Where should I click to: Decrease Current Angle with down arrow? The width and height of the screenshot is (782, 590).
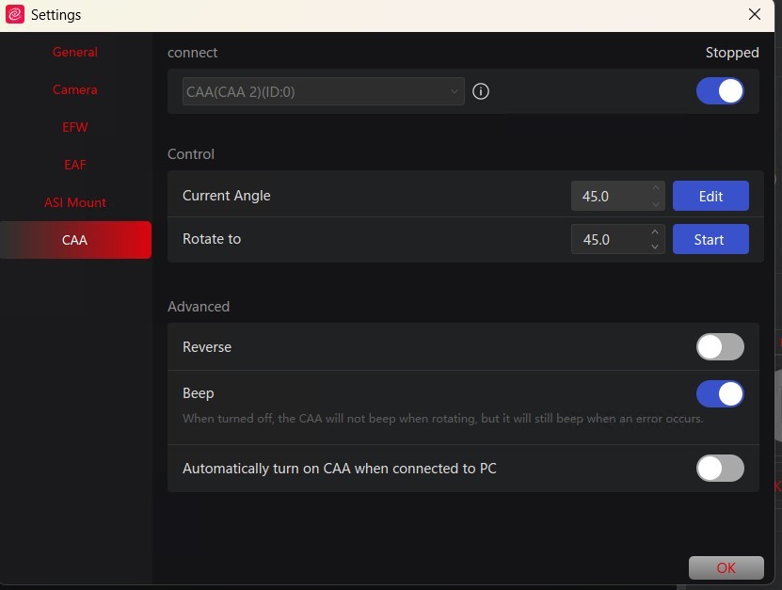(655, 203)
